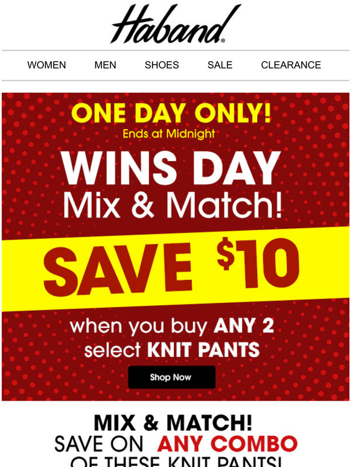Click the WINS DAY heading

(171, 168)
